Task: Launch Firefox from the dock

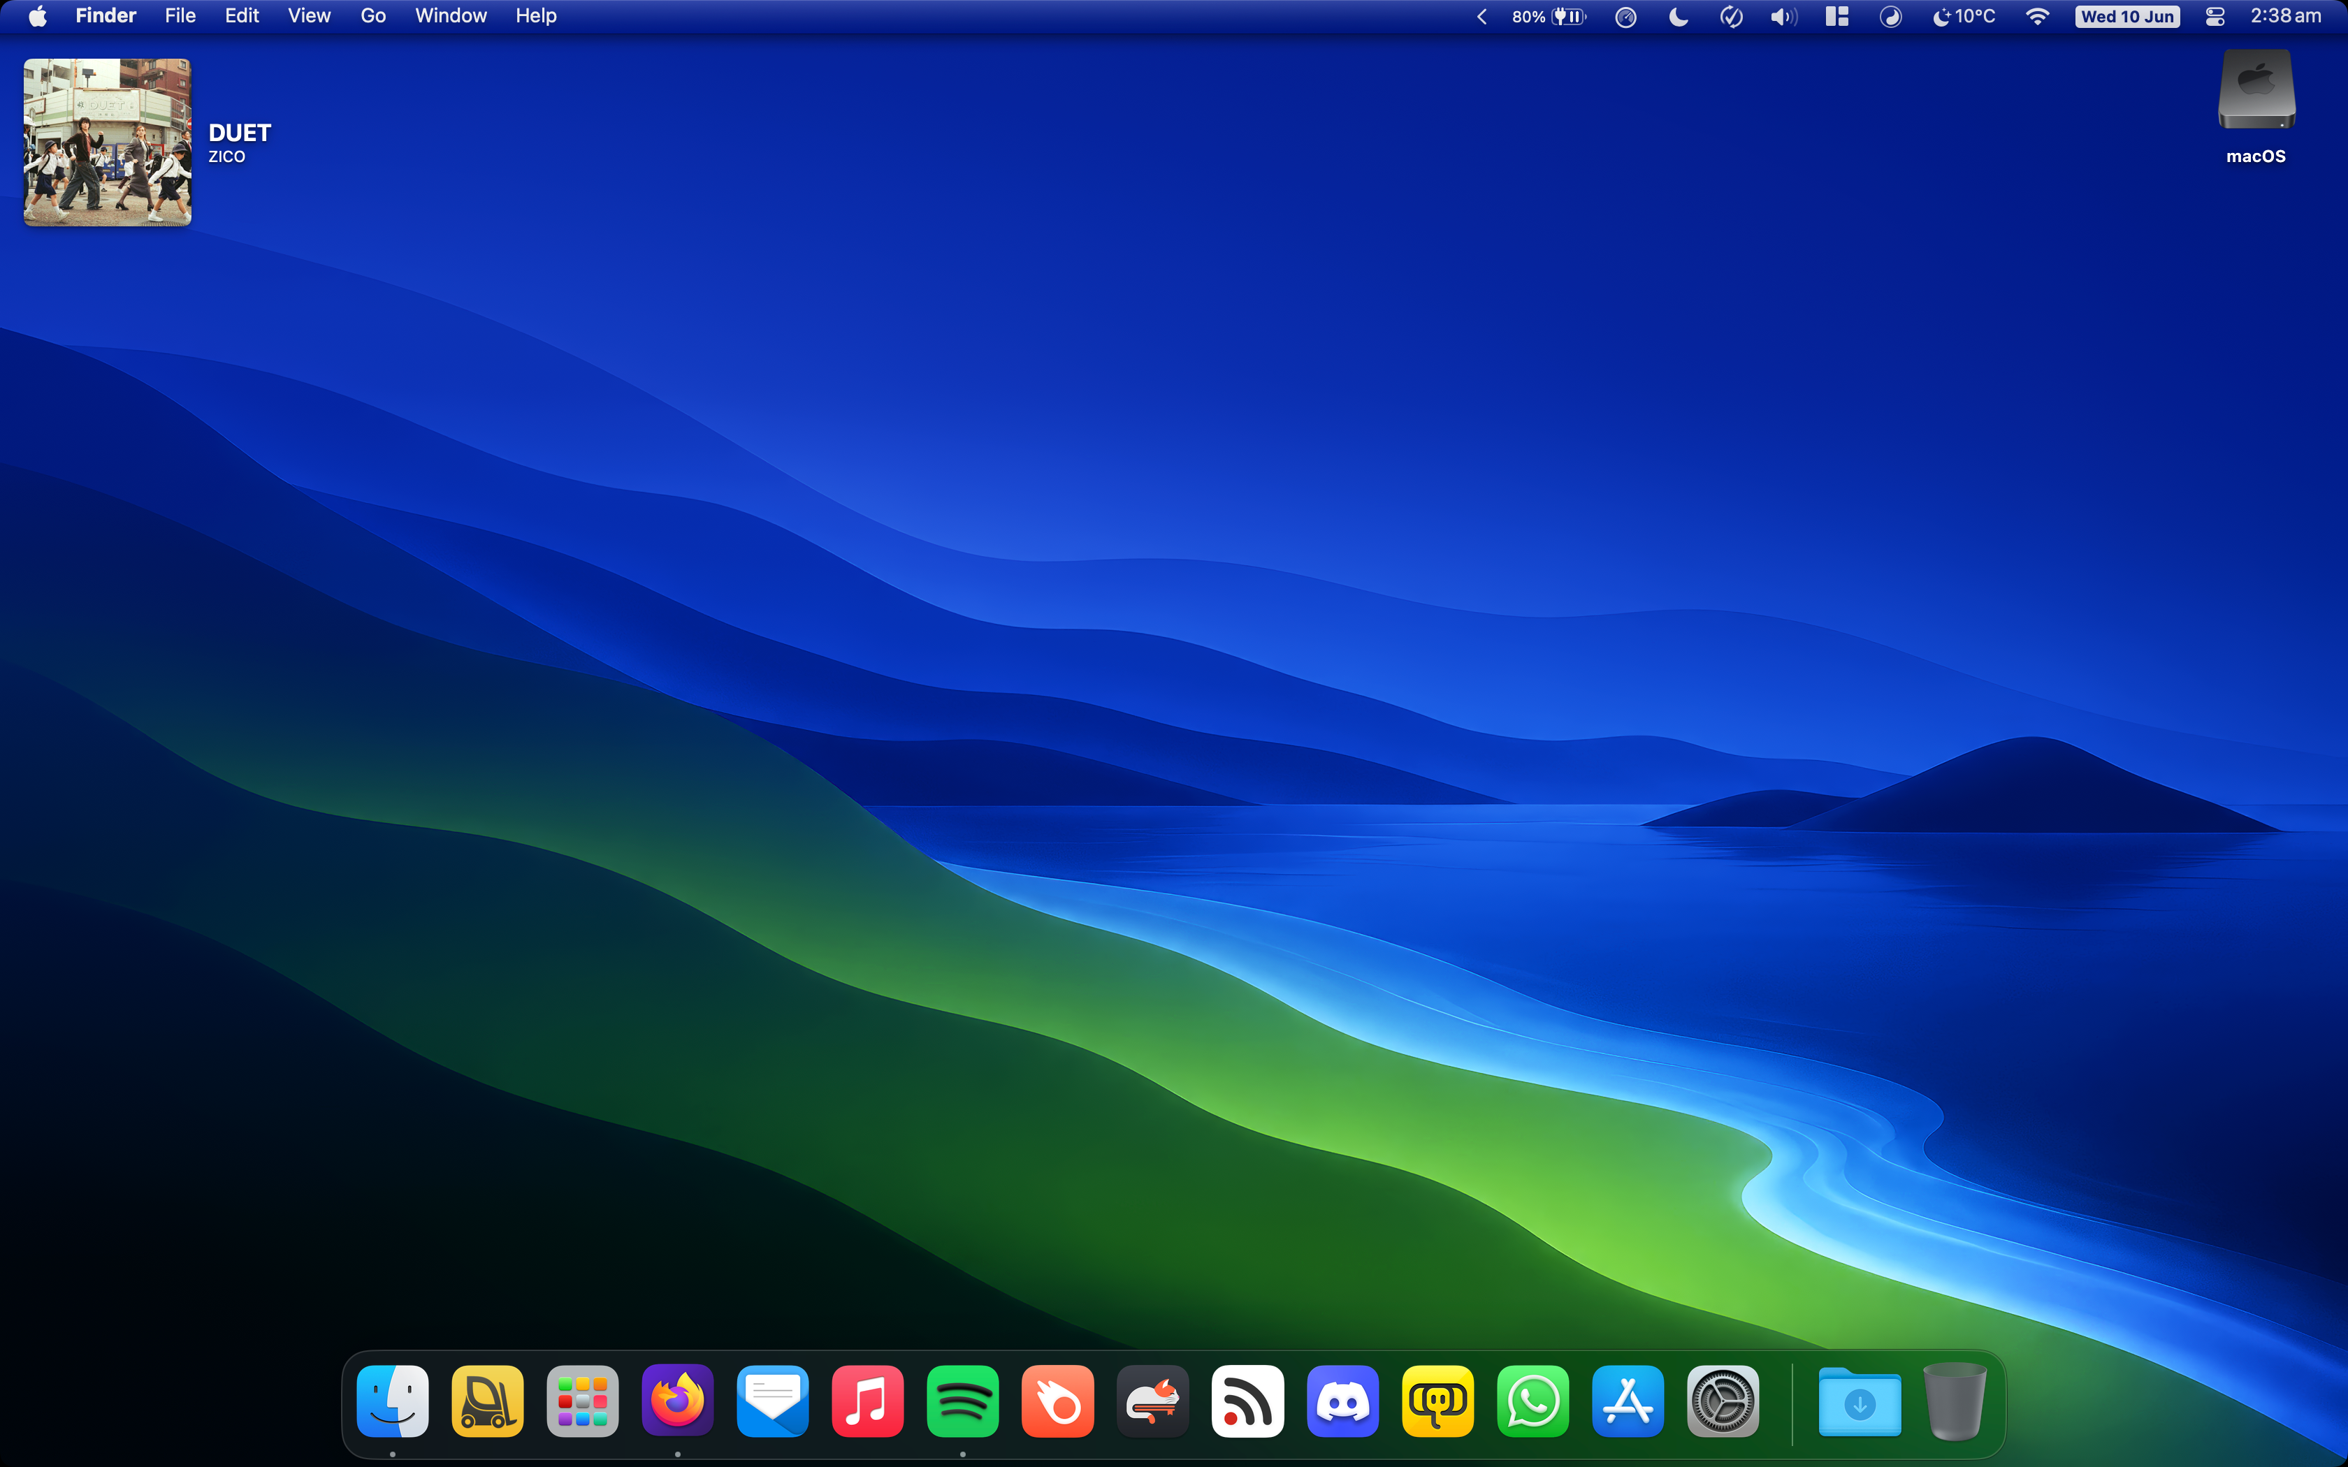Action: point(677,1401)
